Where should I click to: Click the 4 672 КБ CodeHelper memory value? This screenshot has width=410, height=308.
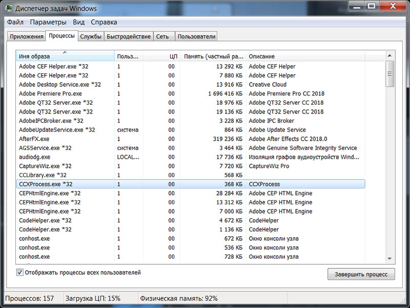[x=231, y=220]
